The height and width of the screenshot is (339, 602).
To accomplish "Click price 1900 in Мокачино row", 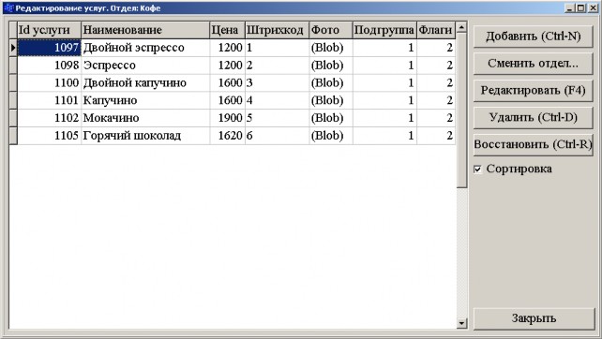I will tap(227, 118).
